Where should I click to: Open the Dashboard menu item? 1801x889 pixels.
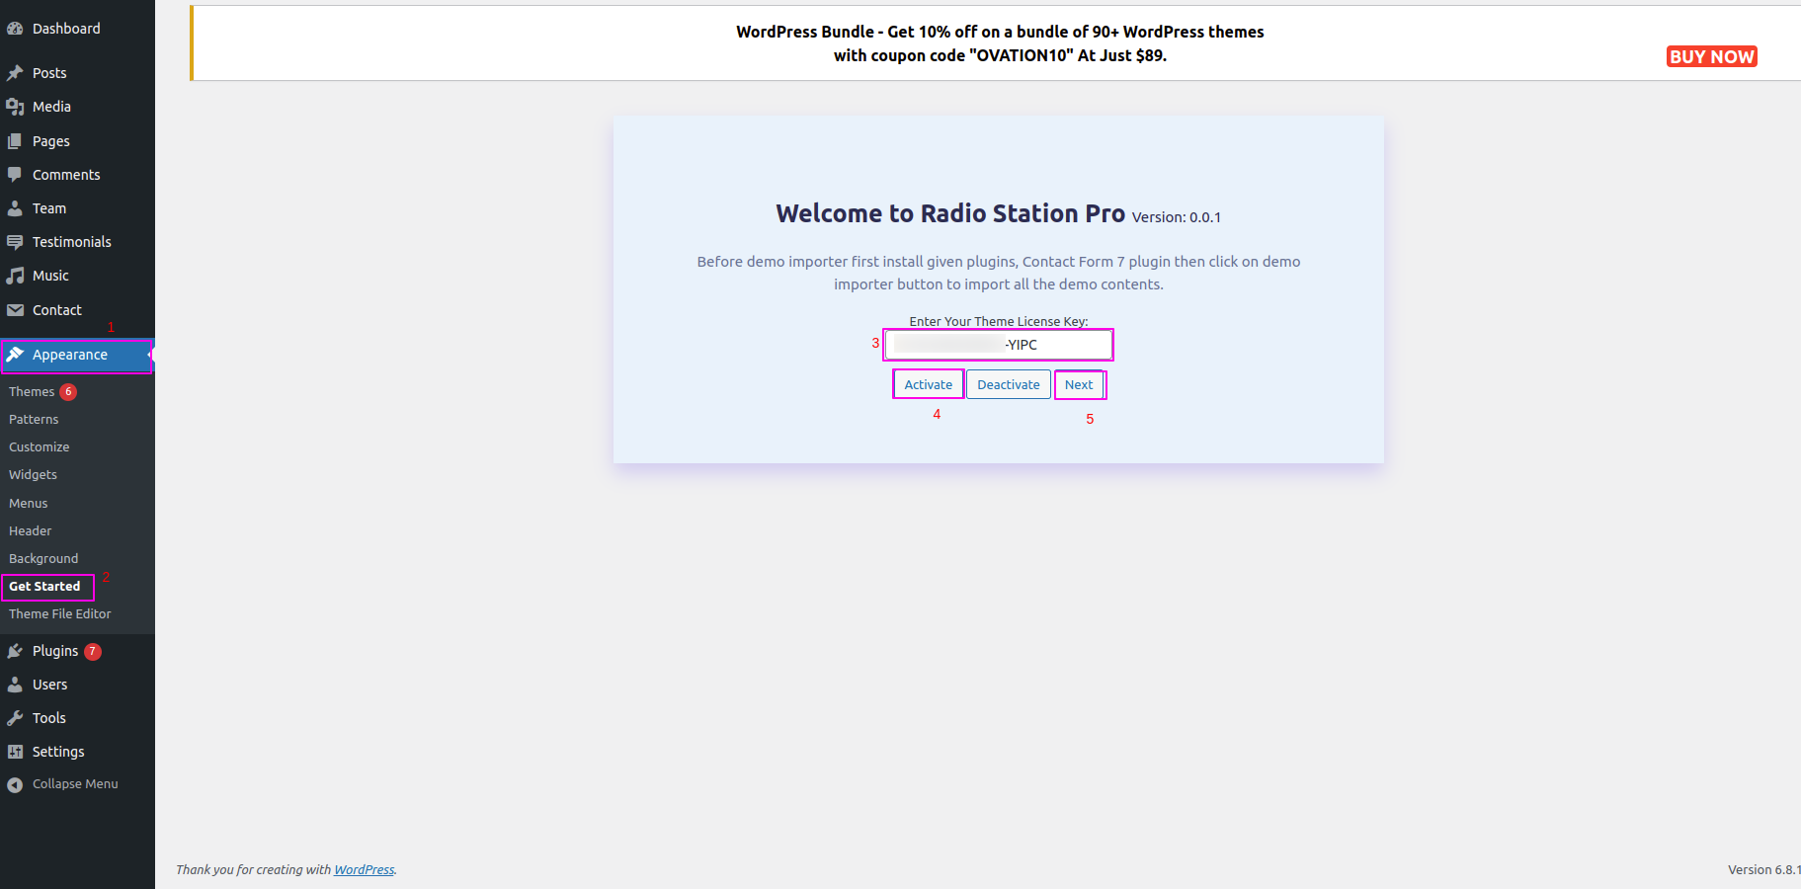(x=66, y=29)
